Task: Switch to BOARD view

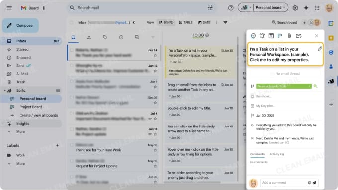Action: point(166,22)
